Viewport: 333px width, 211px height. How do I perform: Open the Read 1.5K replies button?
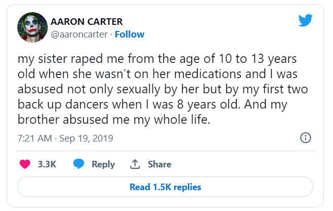(165, 187)
